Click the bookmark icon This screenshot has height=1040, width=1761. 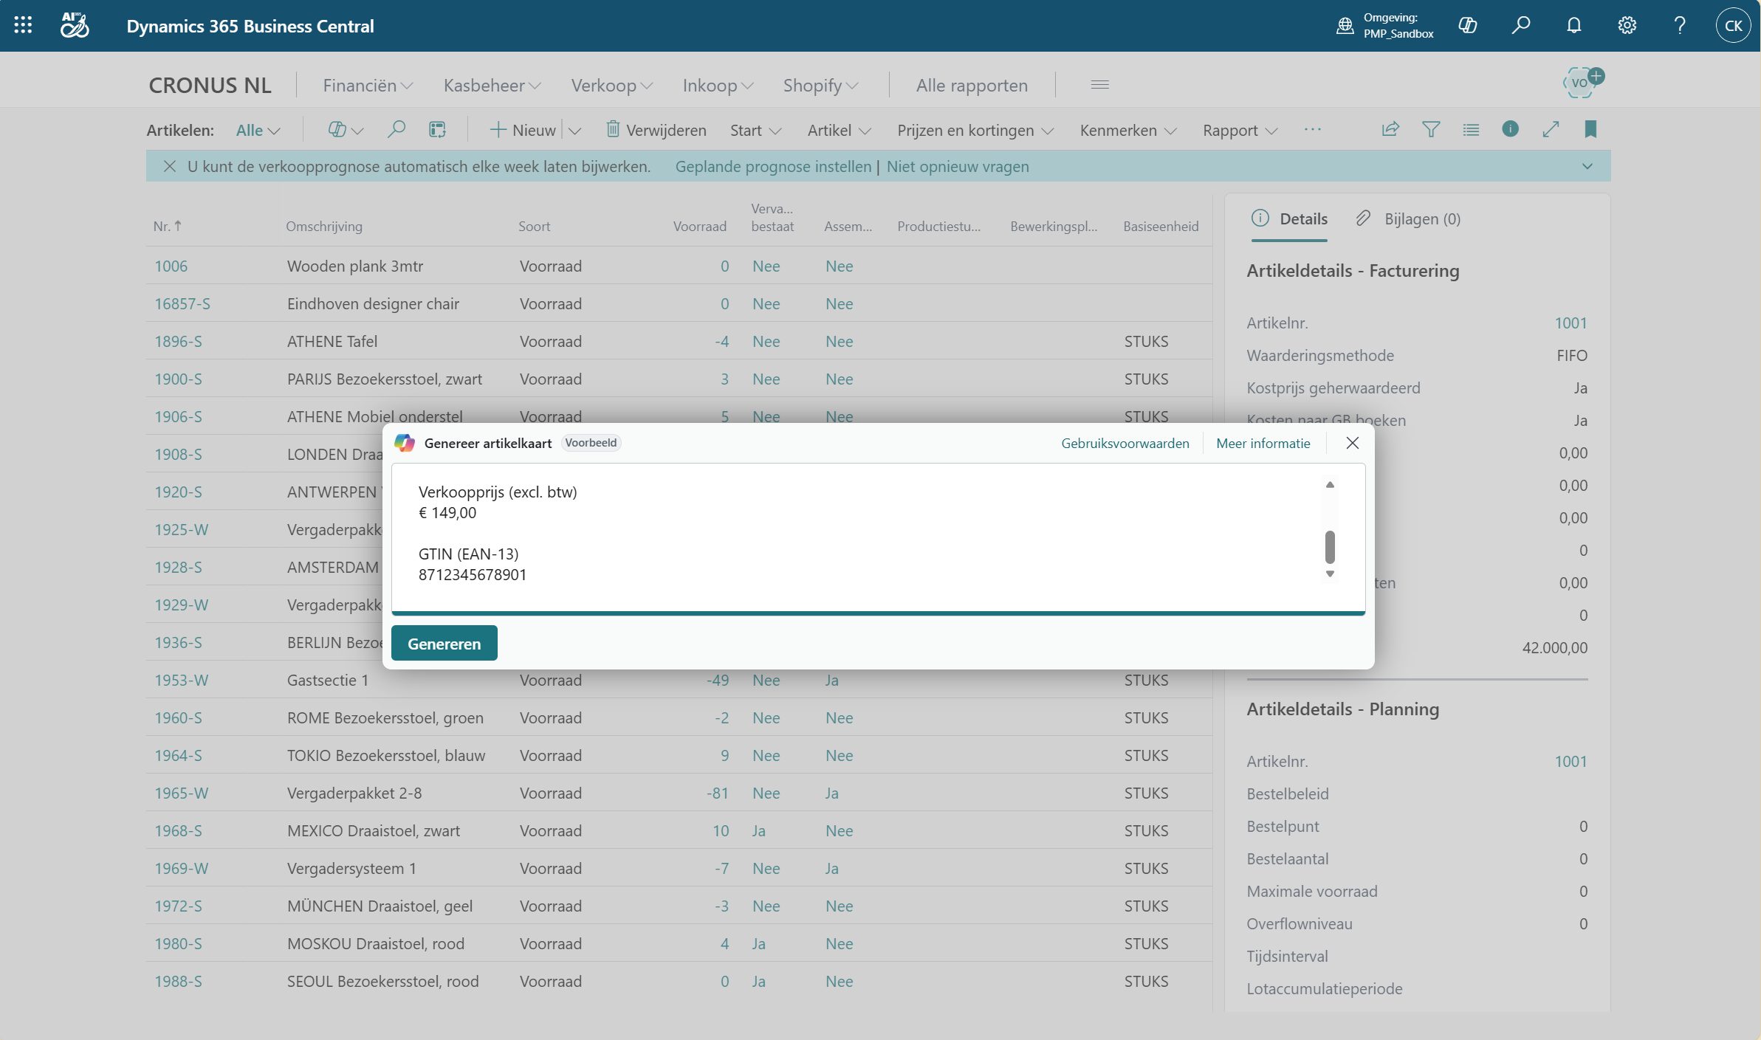1590,130
